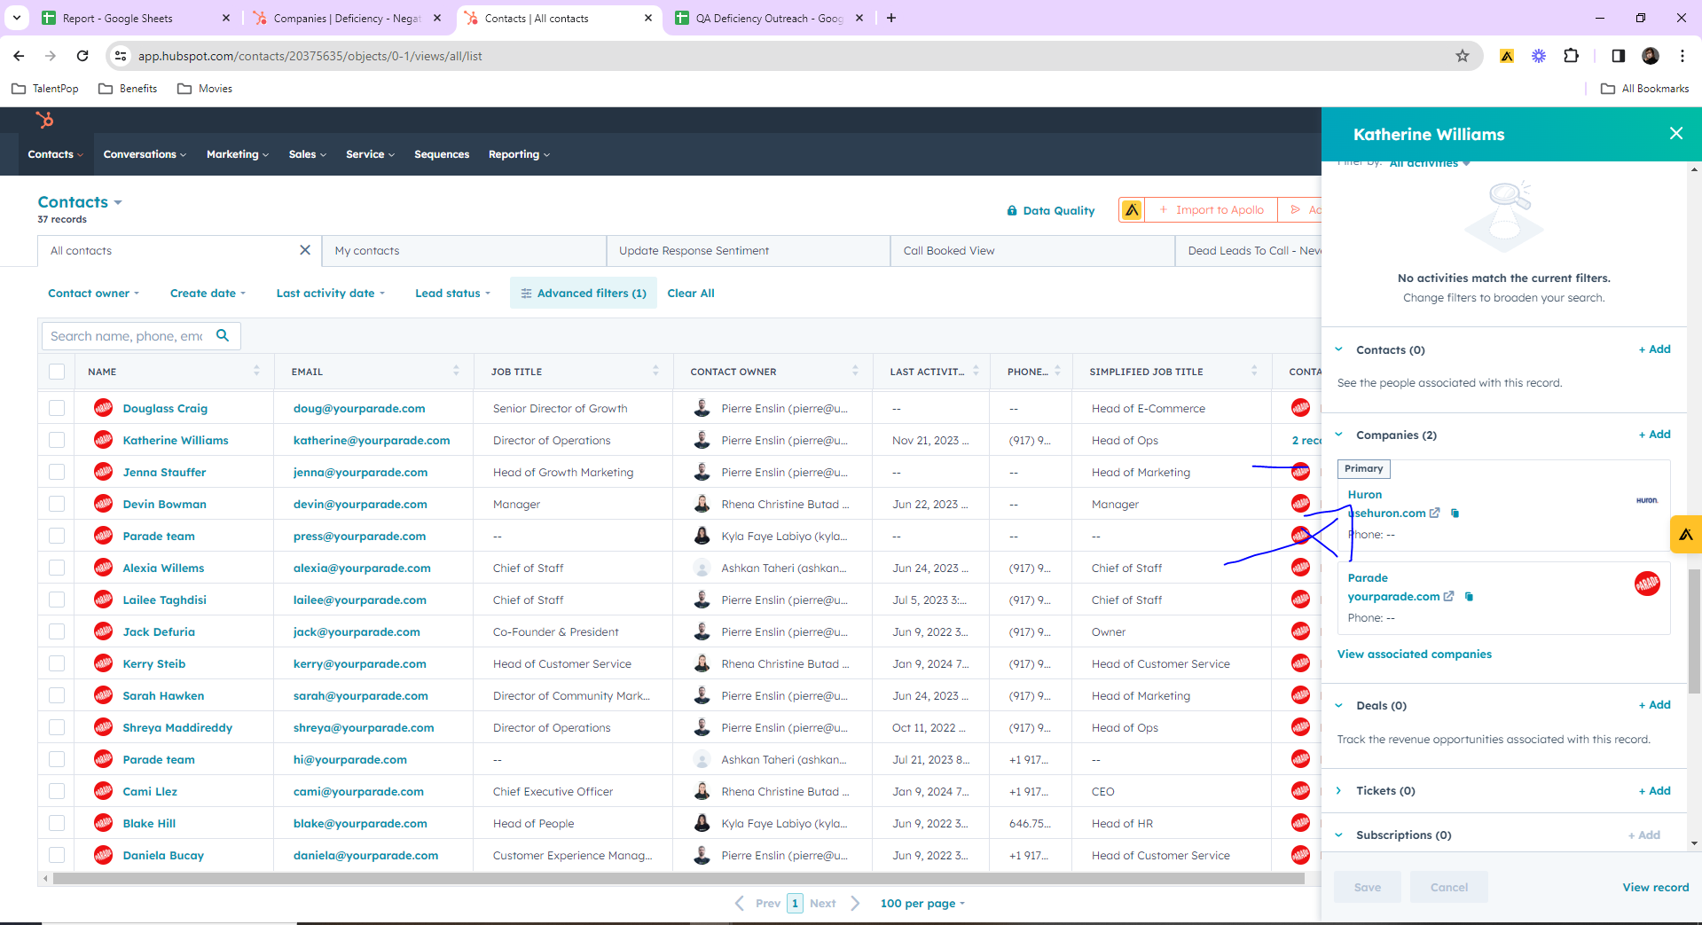
Task: Bookmark this page with the star icon
Action: (x=1463, y=56)
